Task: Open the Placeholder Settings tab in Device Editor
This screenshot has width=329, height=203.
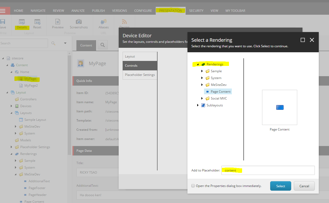Action: (140, 75)
